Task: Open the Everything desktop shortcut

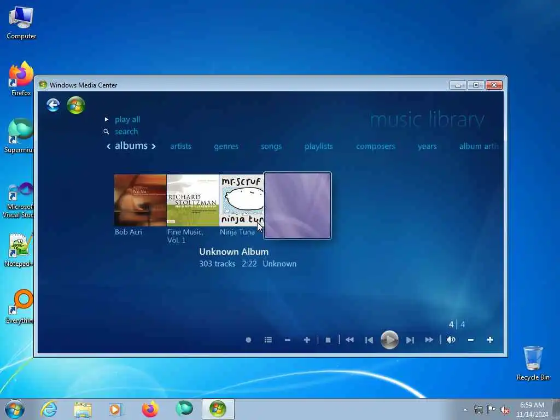Action: coord(20,306)
